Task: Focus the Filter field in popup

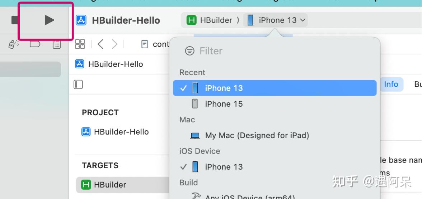Action: pyautogui.click(x=251, y=51)
